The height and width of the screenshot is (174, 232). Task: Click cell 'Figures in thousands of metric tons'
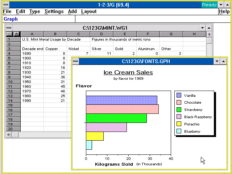coord(121,40)
